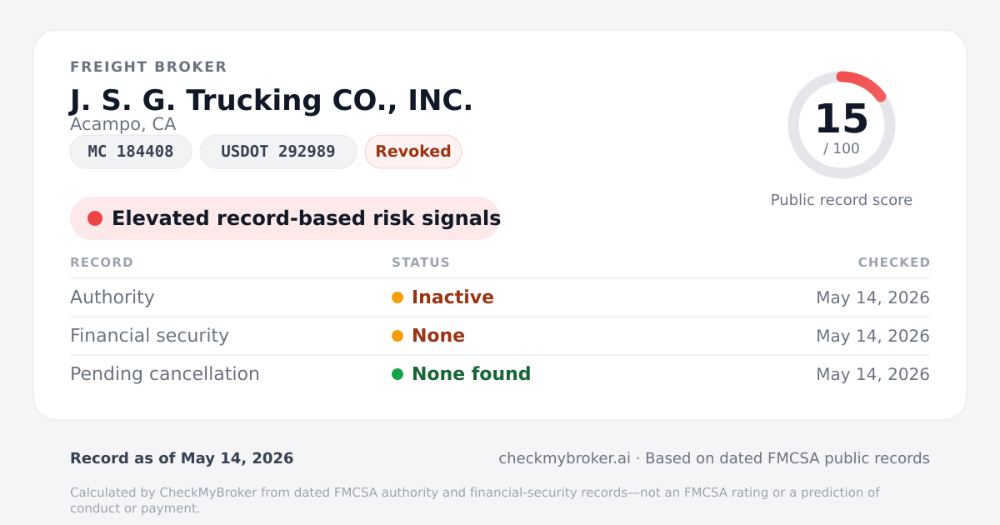Click the Record as of May 14, 2026 text
This screenshot has height=525, width=1000.
tap(182, 458)
